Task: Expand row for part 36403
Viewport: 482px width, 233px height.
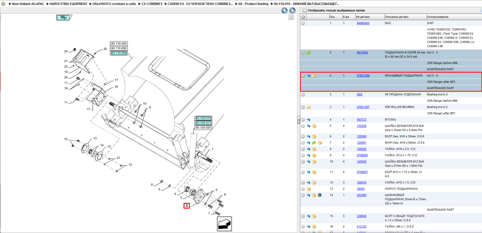Action: click(303, 189)
